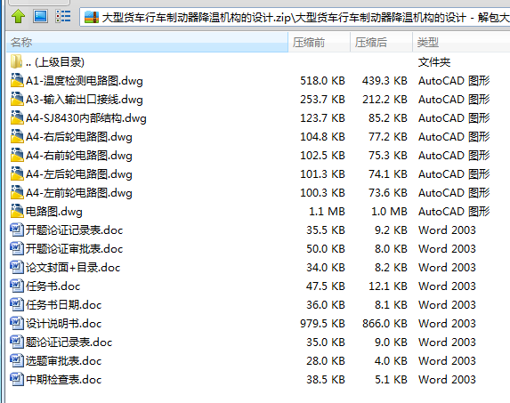The width and height of the screenshot is (510, 403).
Task: Select file name 电路图.dwg
Action: 54,212
